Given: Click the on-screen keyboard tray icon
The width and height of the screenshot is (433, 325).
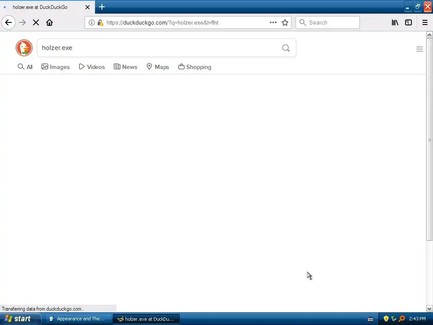Looking at the screenshot, I should click(x=370, y=319).
